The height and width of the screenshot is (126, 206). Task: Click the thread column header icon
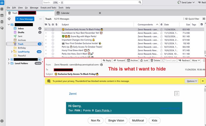tap(49, 24)
